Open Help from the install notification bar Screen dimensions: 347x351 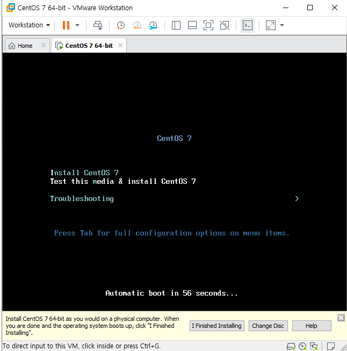click(312, 326)
